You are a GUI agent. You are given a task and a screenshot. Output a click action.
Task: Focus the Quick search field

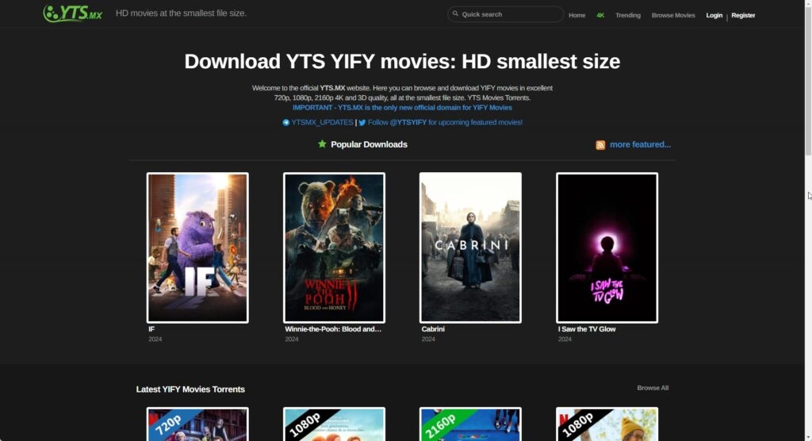(x=505, y=14)
